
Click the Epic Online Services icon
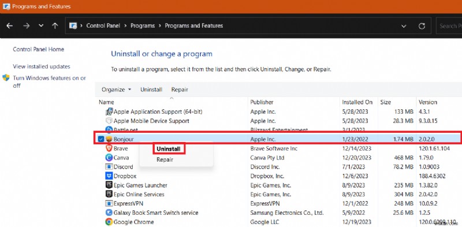click(109, 194)
